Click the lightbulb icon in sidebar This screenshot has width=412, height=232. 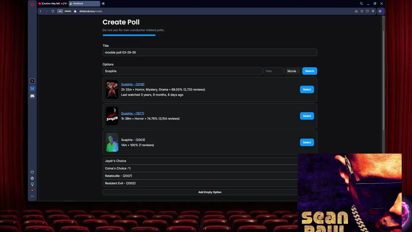(x=32, y=184)
